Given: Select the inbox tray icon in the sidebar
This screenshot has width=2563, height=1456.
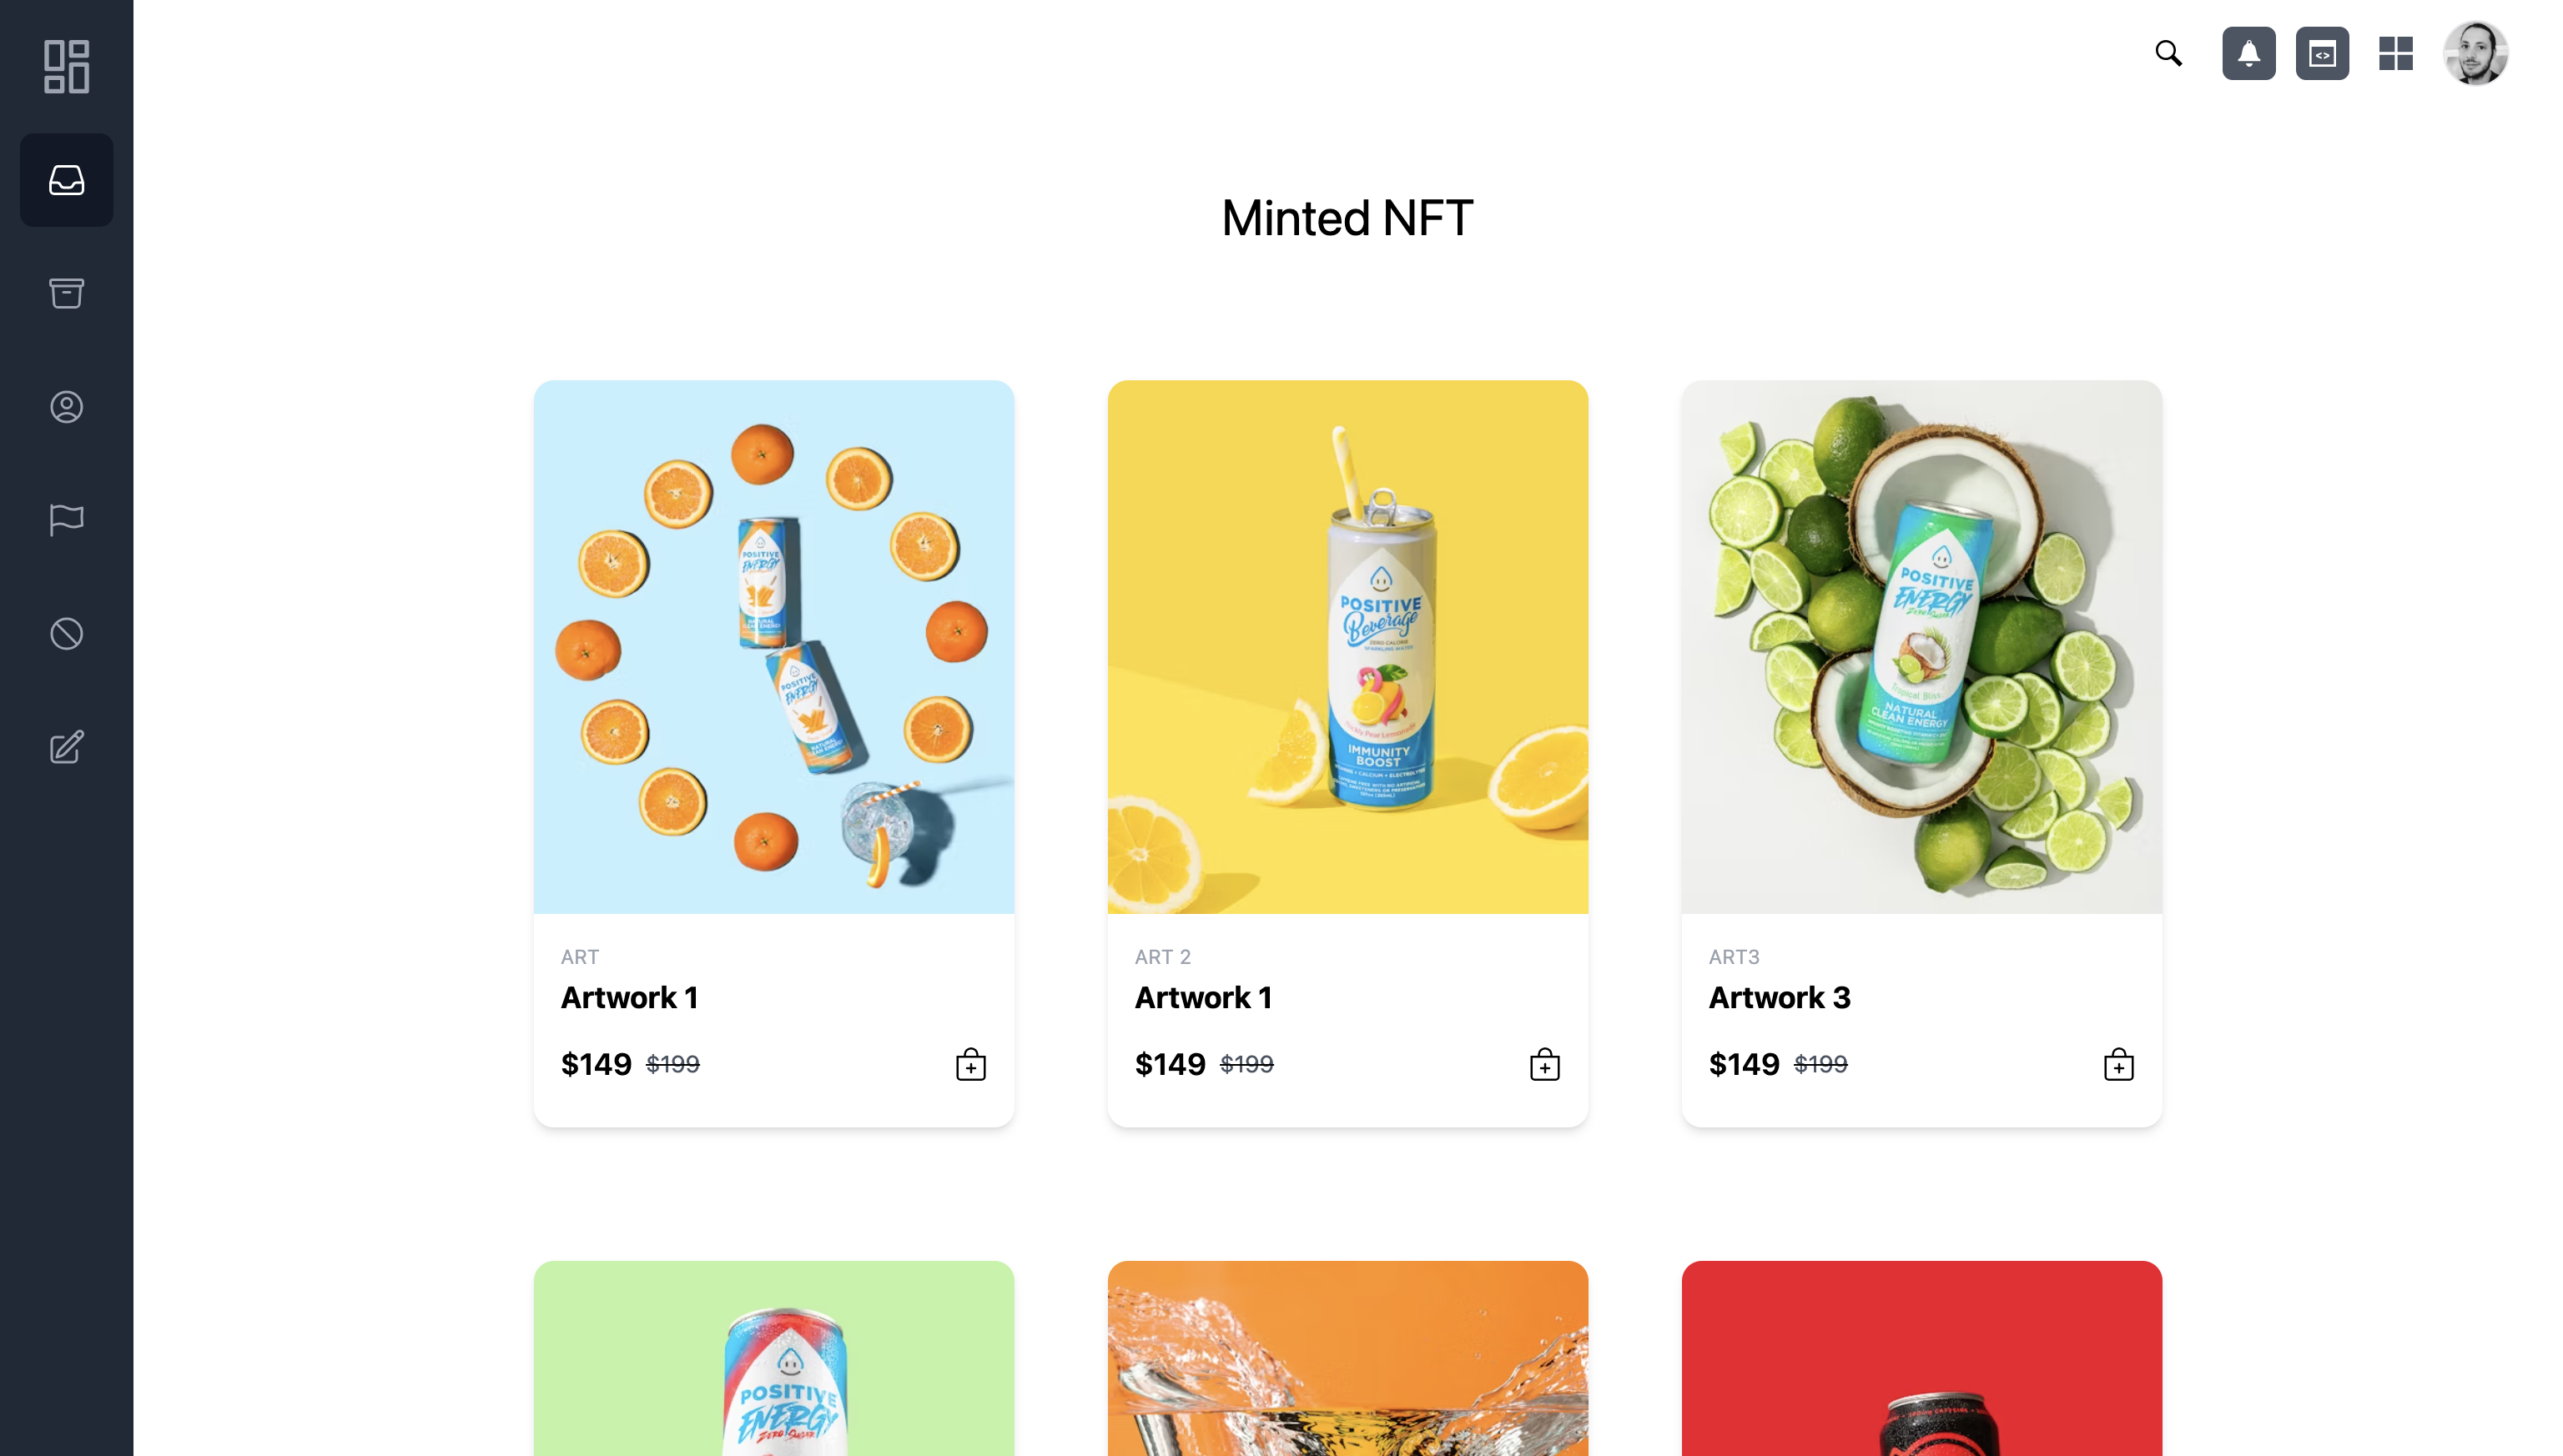Looking at the screenshot, I should (66, 180).
